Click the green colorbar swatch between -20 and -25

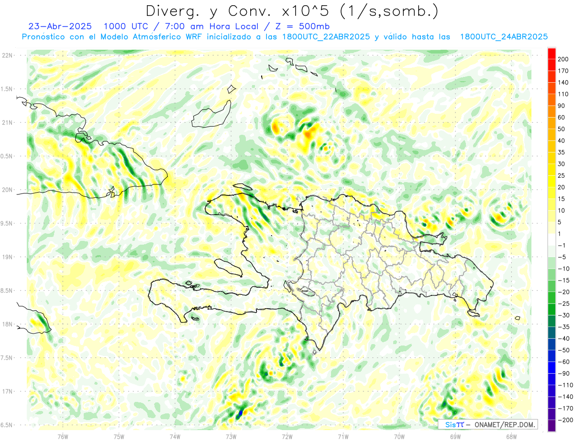[552, 298]
